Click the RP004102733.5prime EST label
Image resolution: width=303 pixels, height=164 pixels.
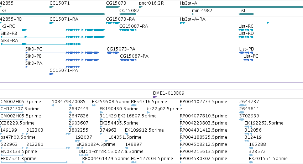click(203, 102)
